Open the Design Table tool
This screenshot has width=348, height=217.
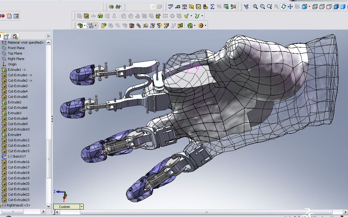coord(226,7)
